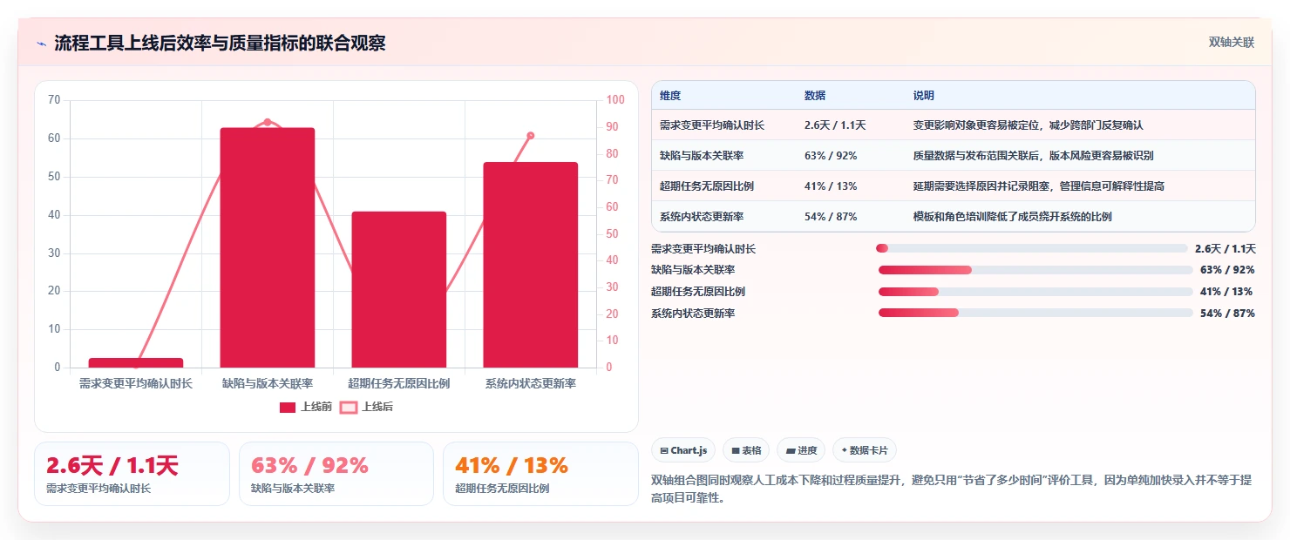The width and height of the screenshot is (1290, 540).
Task: Open the 2.6天 / 1.1天 data card
Action: click(132, 474)
